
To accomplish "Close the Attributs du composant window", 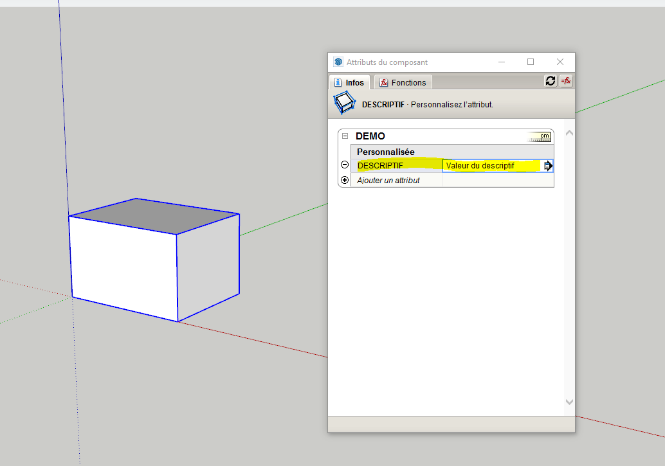I will click(560, 62).
